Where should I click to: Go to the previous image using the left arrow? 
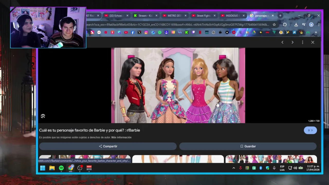point(282,42)
